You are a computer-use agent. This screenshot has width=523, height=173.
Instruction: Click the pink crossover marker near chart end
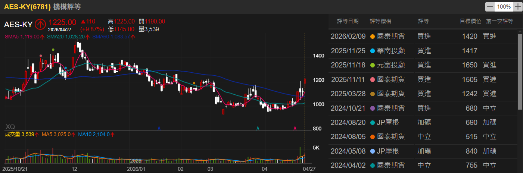pos(295,128)
